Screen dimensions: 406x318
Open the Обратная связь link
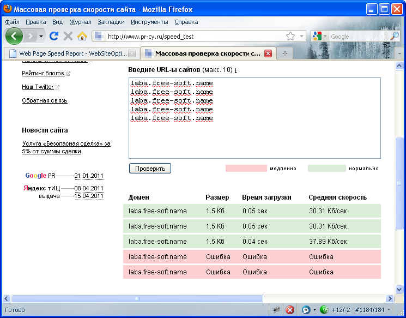(45, 100)
